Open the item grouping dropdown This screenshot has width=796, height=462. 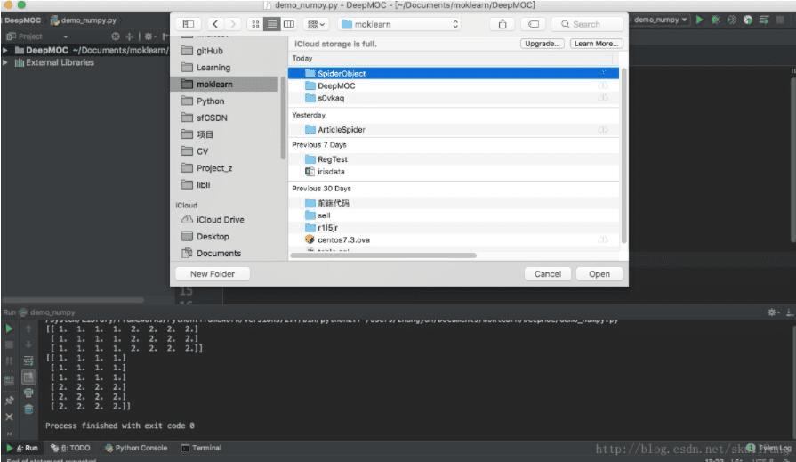pos(316,24)
